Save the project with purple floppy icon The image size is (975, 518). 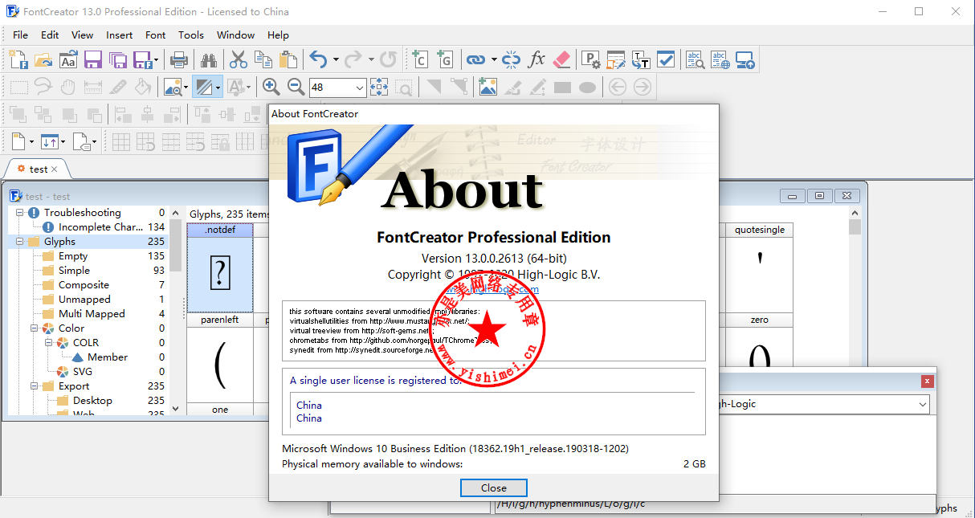click(93, 59)
